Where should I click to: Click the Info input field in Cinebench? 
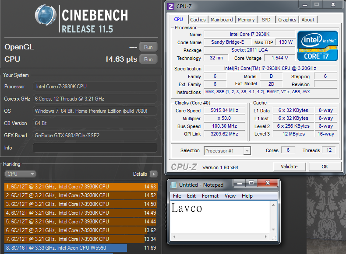click(95, 148)
